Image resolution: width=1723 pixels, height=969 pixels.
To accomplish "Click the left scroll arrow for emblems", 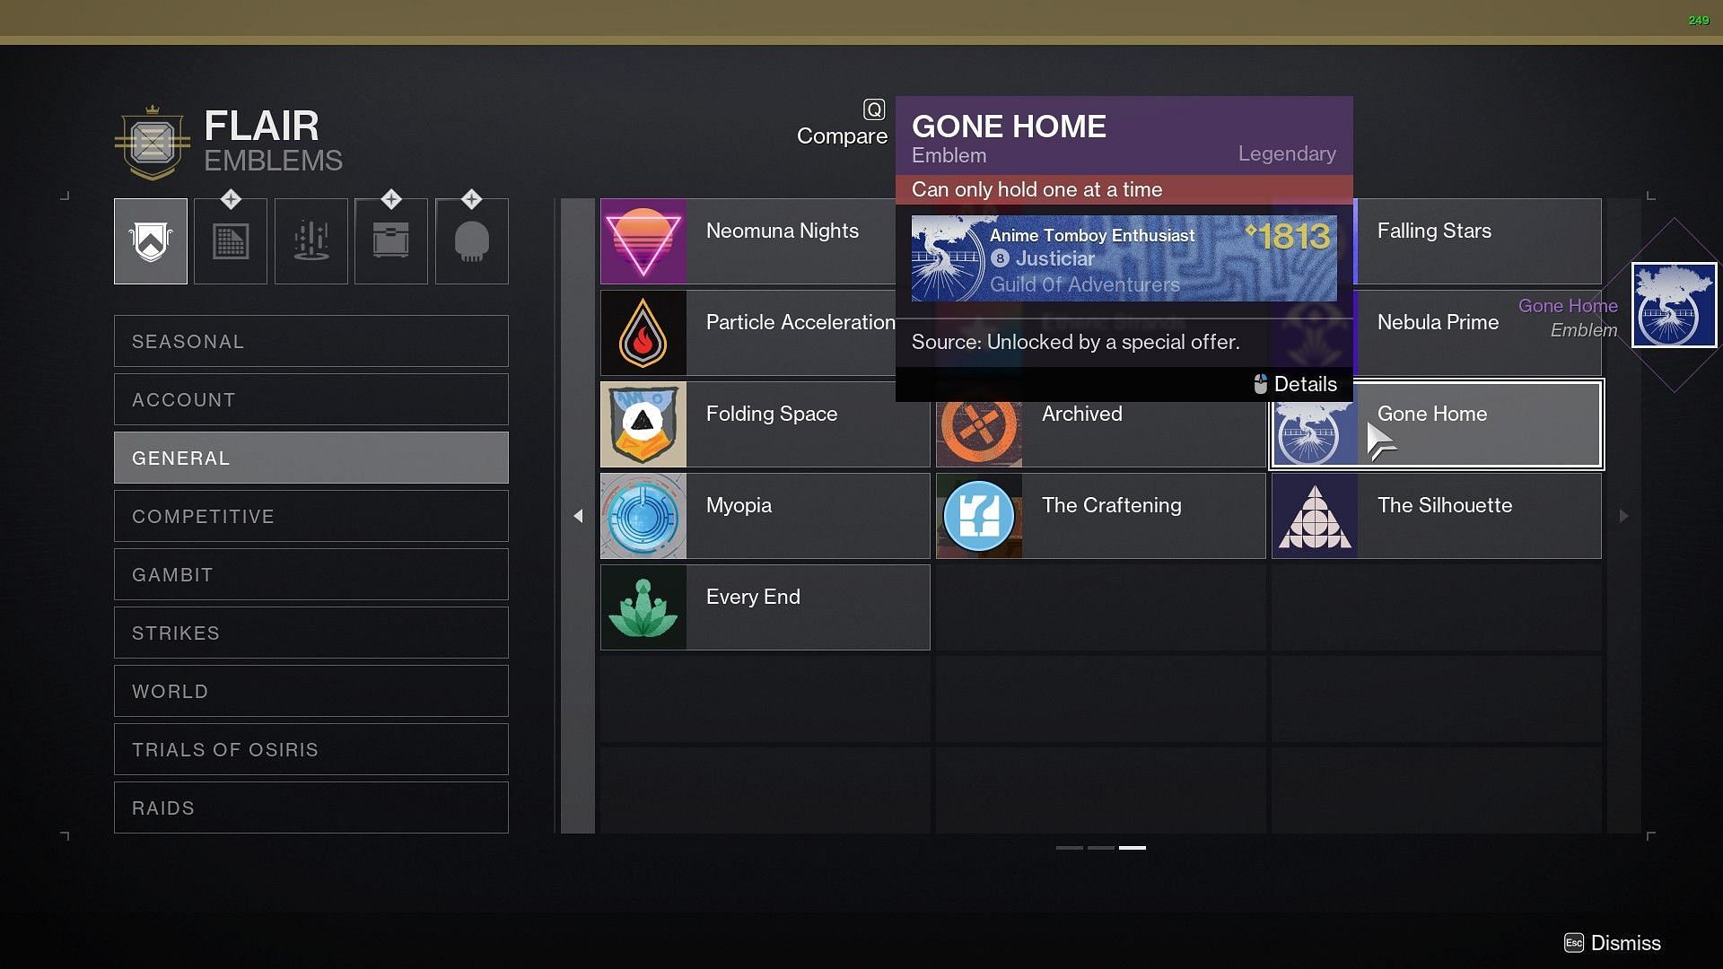I will coord(578,513).
